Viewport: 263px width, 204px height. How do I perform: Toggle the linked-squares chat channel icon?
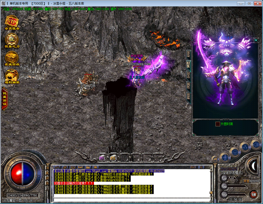point(47,178)
